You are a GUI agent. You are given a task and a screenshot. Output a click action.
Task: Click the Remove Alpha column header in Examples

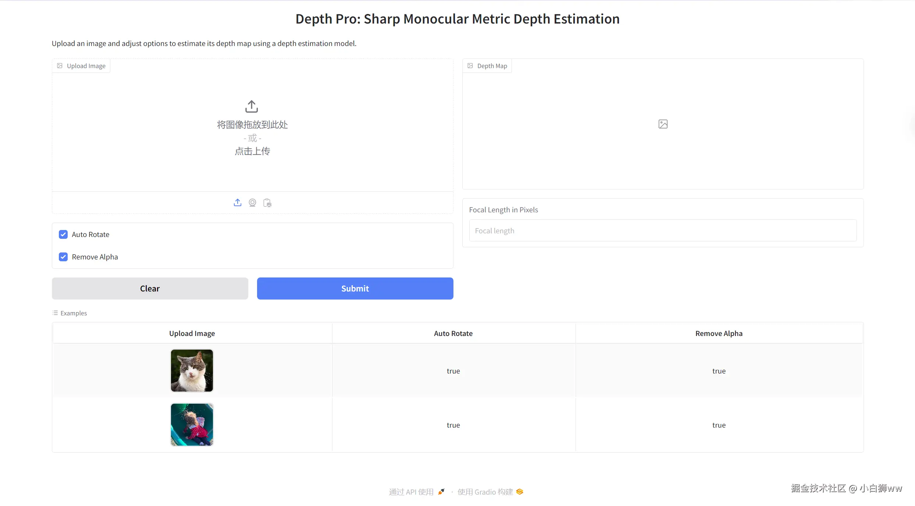pyautogui.click(x=719, y=333)
